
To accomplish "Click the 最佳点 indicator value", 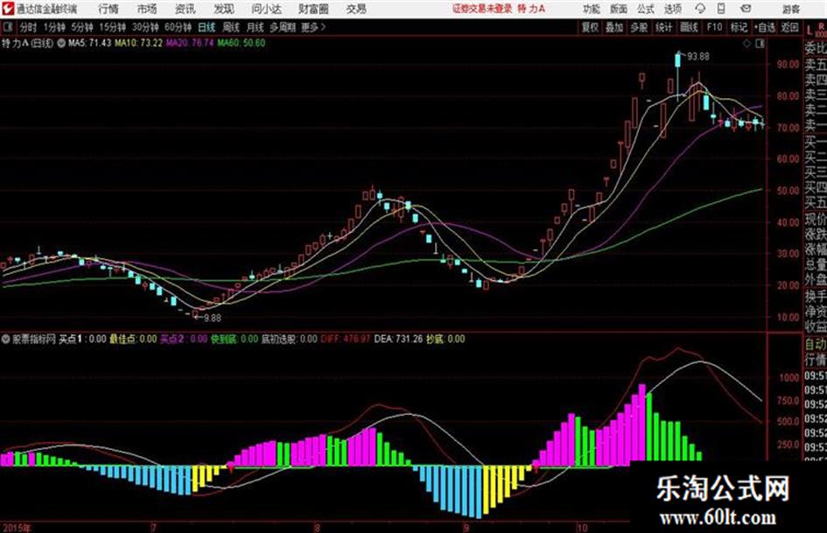I will click(x=133, y=339).
